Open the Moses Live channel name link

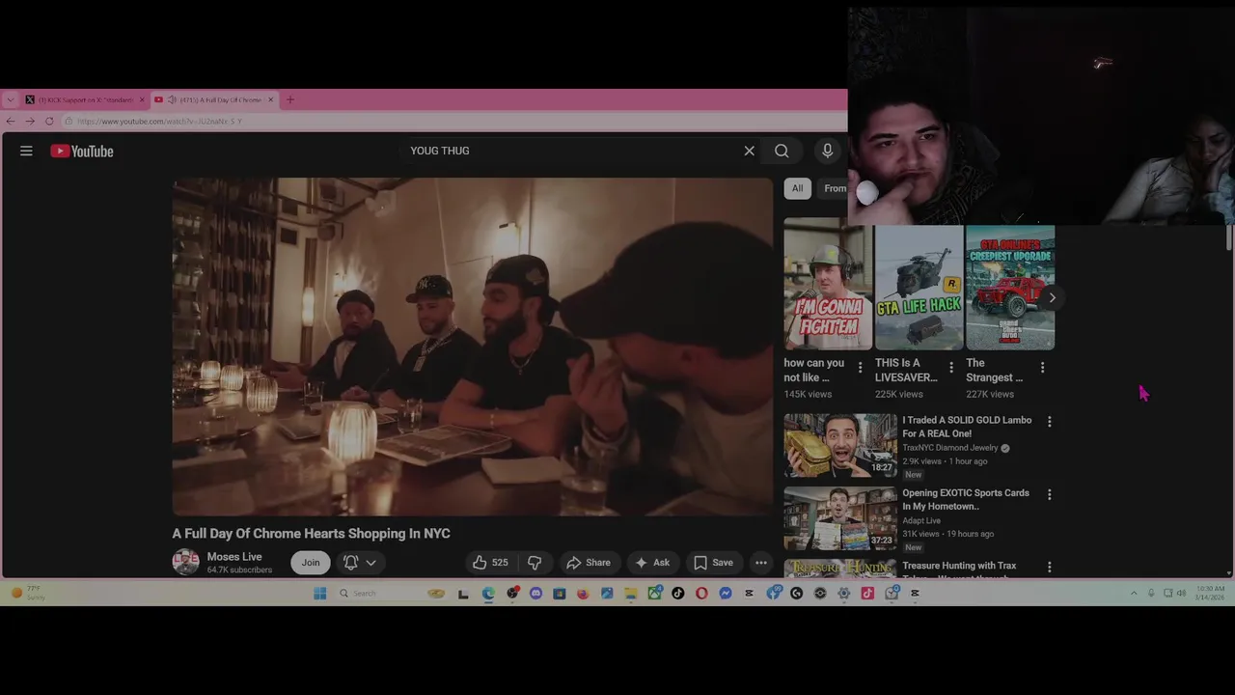point(234,556)
